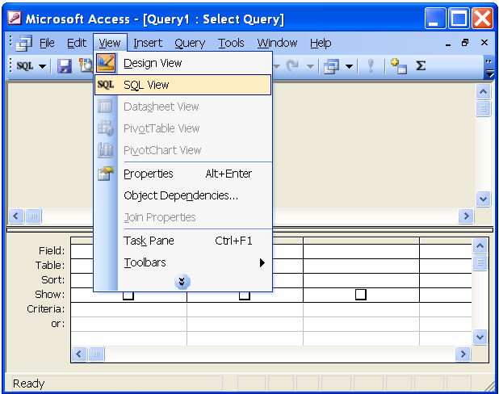The height and width of the screenshot is (394, 499).
Task: Click the Design View ruler icon in menu
Action: point(106,63)
